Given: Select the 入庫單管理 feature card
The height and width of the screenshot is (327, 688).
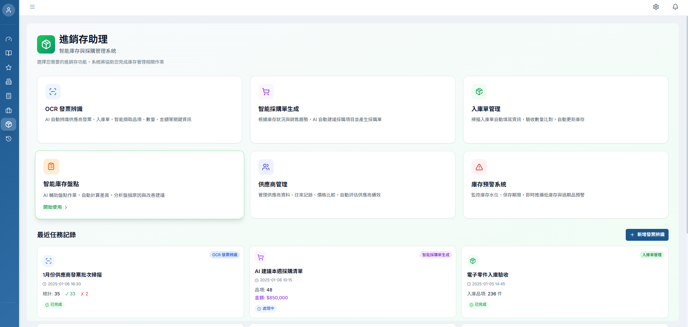Looking at the screenshot, I should (x=566, y=110).
